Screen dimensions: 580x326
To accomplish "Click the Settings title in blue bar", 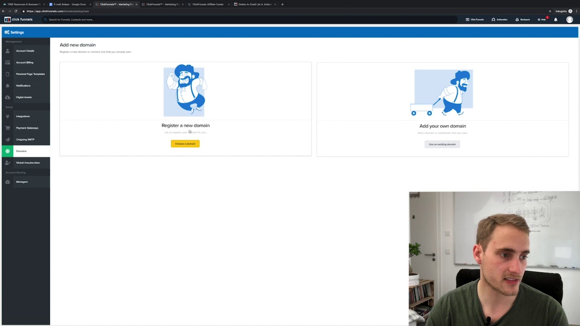I will (x=17, y=32).
